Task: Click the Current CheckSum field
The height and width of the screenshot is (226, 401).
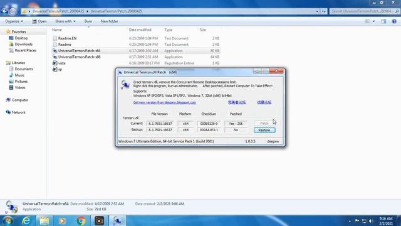Action: click(209, 124)
